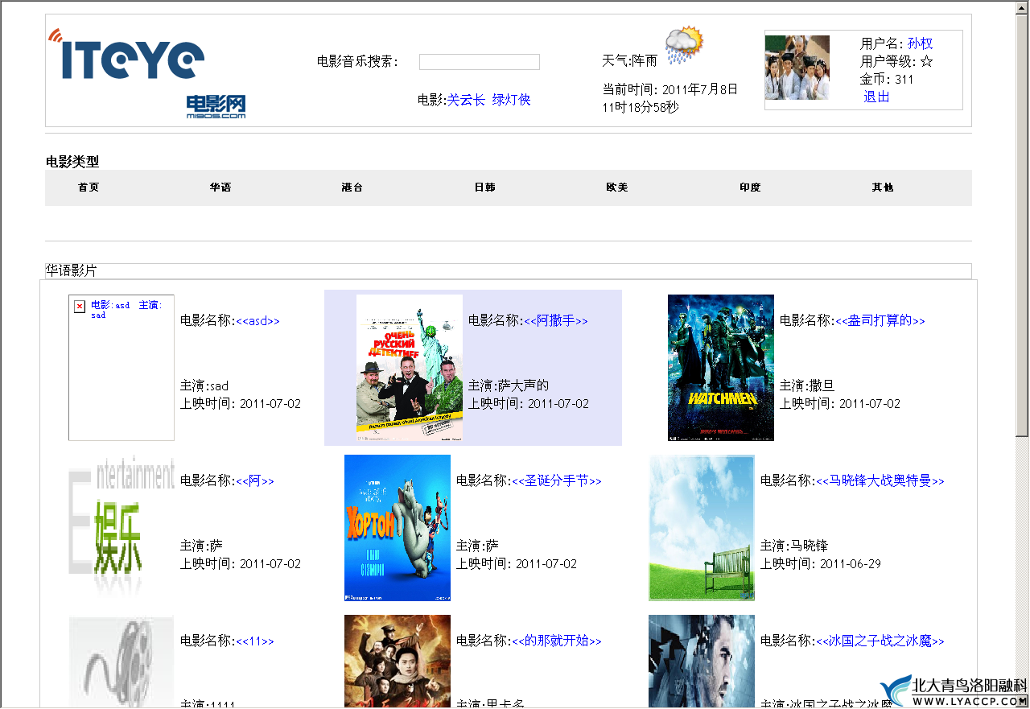Click the 天气:阵雨 weather text
1030x709 pixels.
point(629,60)
